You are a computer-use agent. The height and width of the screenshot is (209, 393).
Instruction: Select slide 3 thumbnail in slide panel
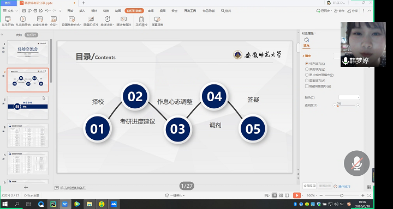(x=28, y=108)
